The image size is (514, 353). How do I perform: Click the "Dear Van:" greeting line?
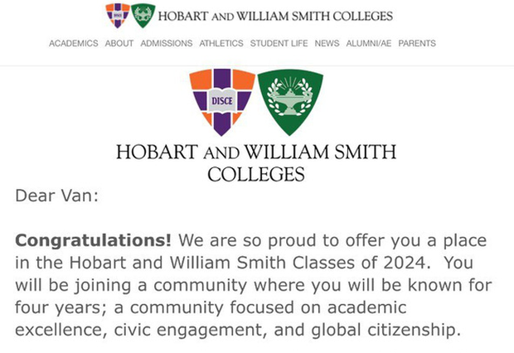56,196
